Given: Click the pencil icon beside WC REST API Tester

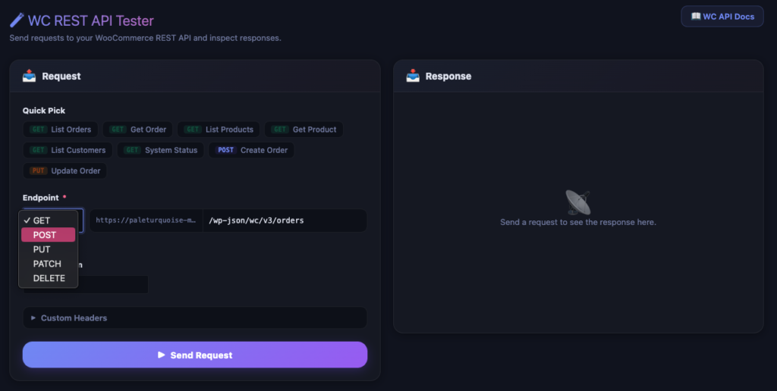Looking at the screenshot, I should click(x=17, y=20).
